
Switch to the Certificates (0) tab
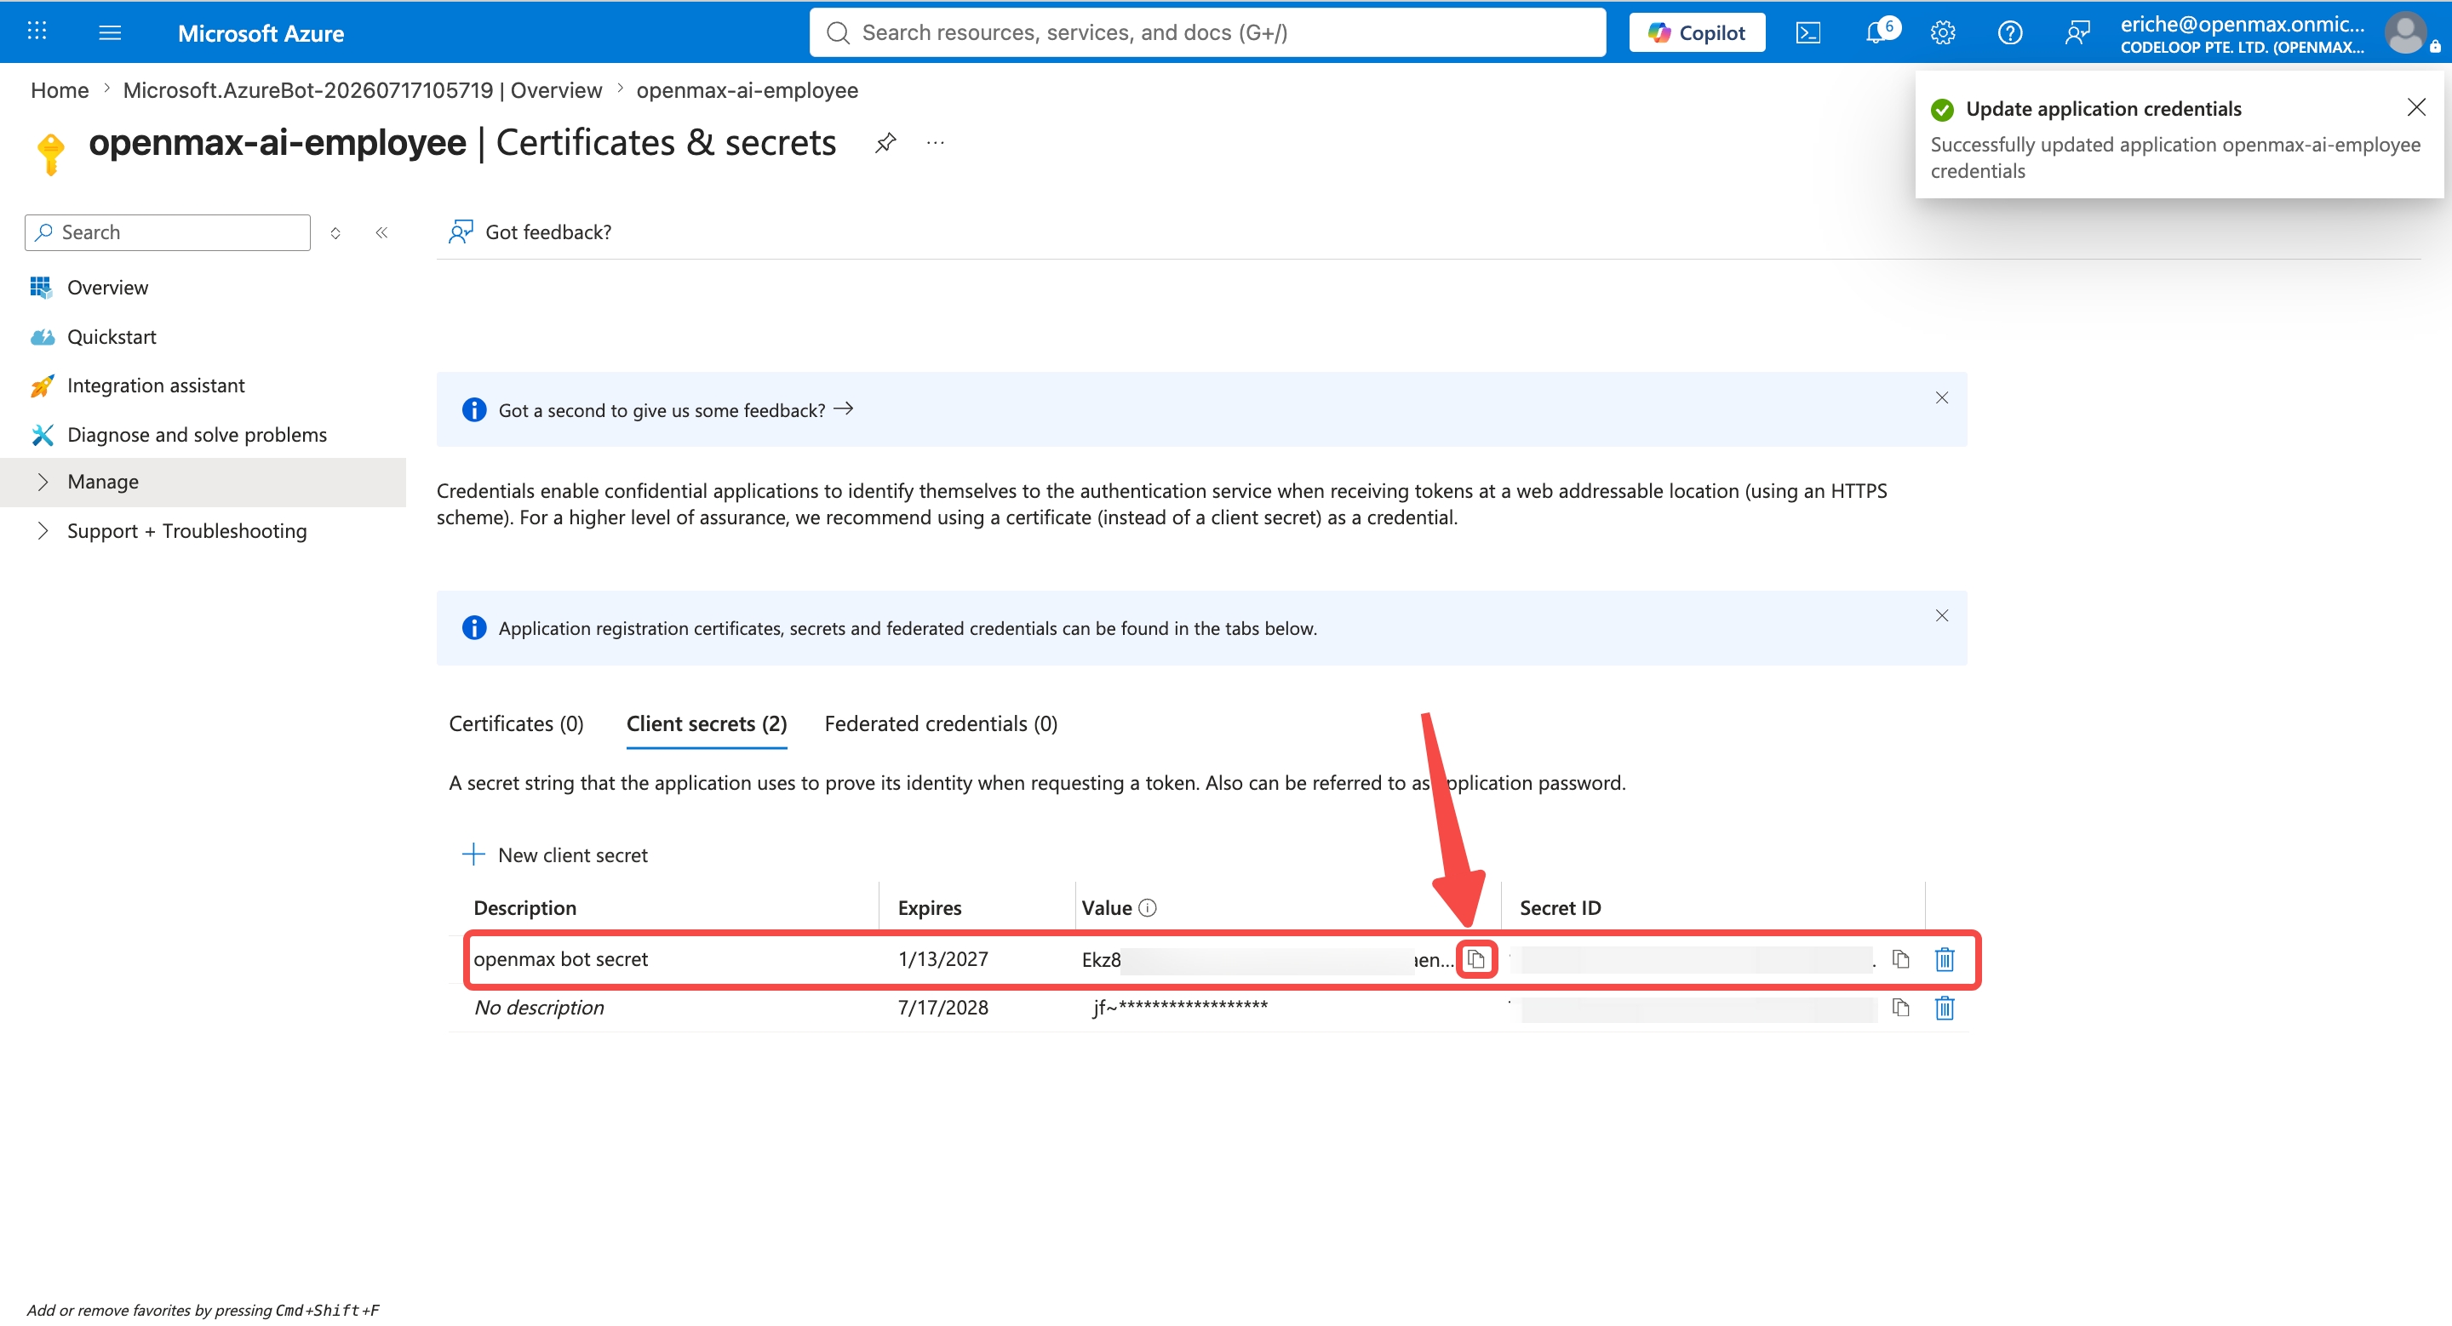point(516,724)
